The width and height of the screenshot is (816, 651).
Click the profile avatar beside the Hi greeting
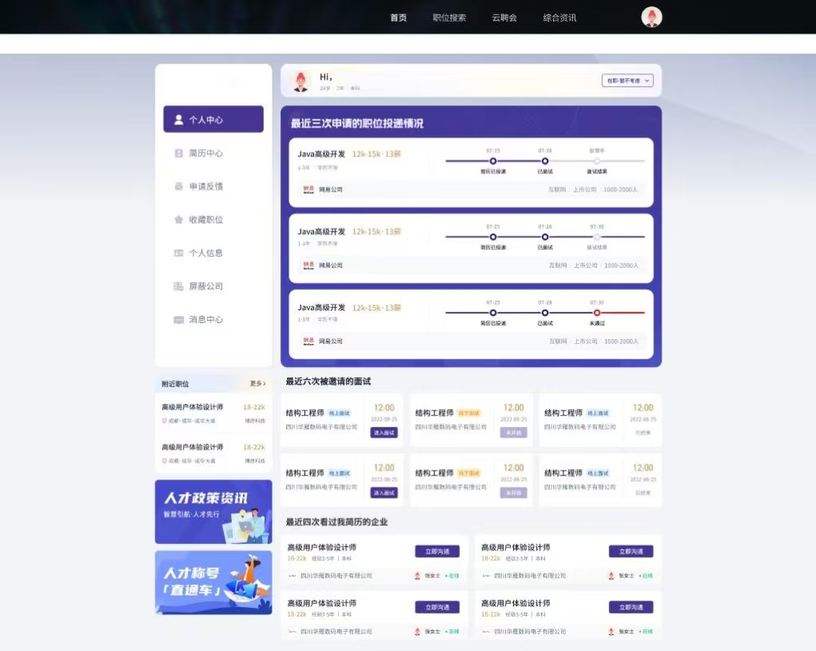[300, 81]
